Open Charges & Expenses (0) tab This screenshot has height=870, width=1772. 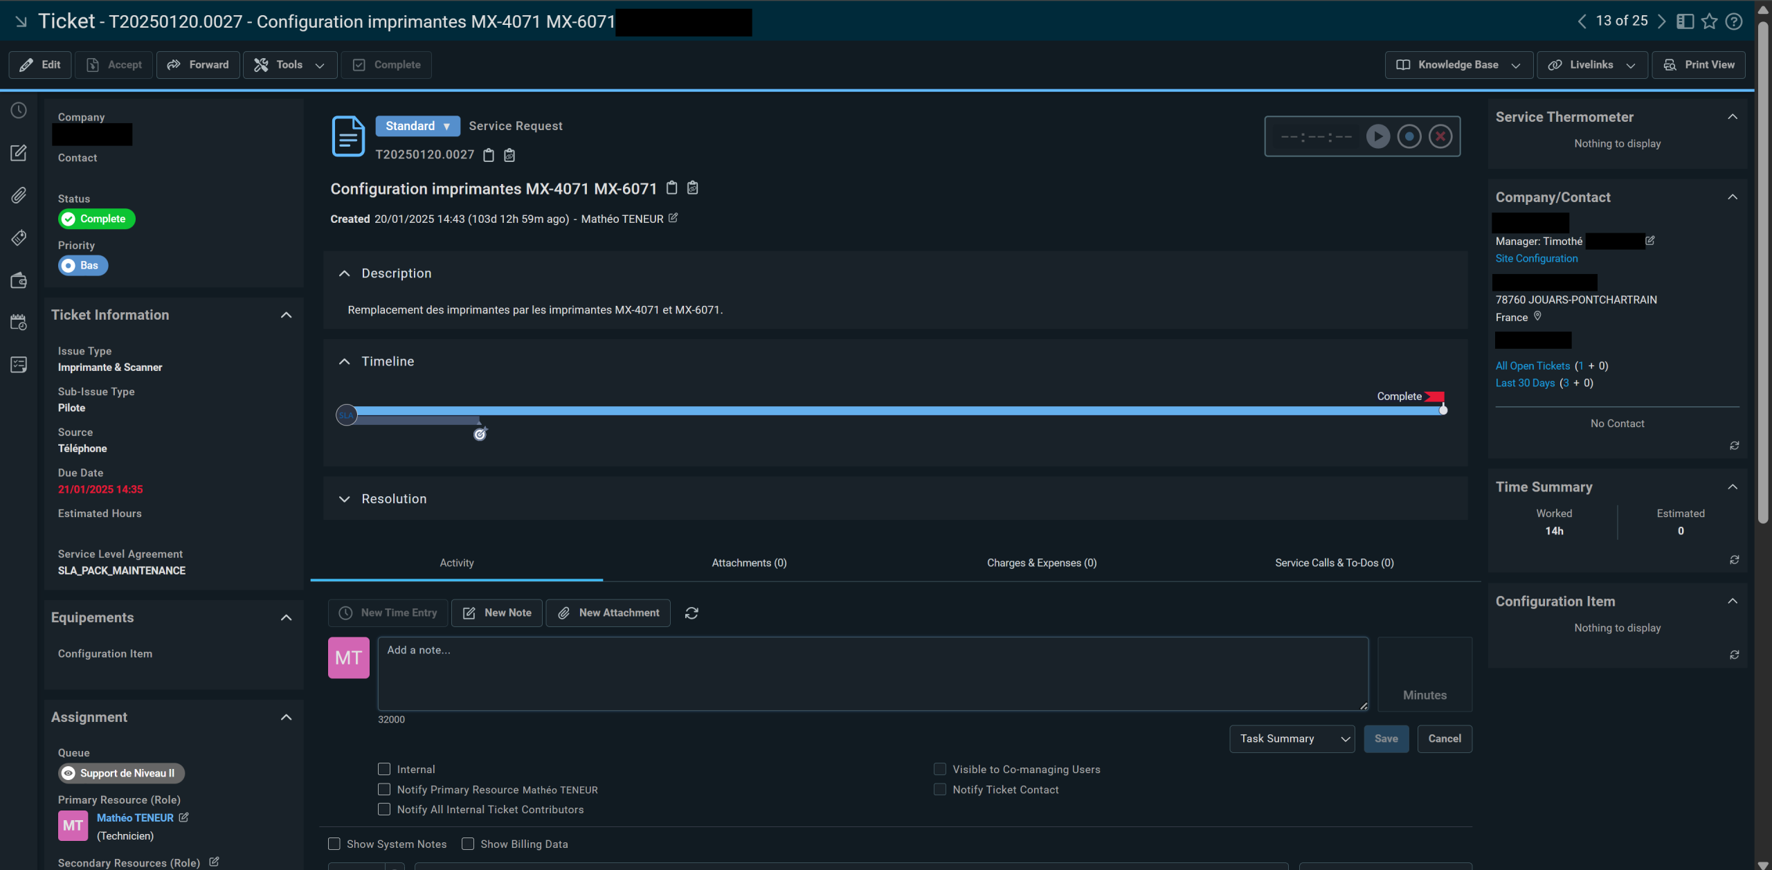point(1042,563)
